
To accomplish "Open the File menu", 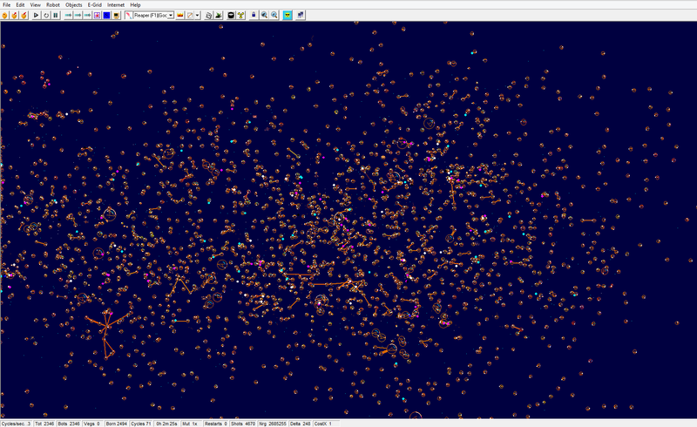I will pos(7,4).
